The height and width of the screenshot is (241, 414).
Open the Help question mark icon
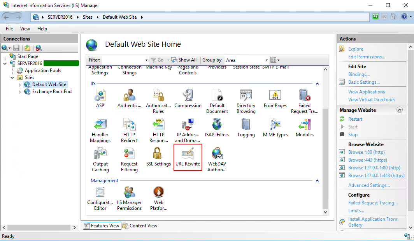click(404, 17)
